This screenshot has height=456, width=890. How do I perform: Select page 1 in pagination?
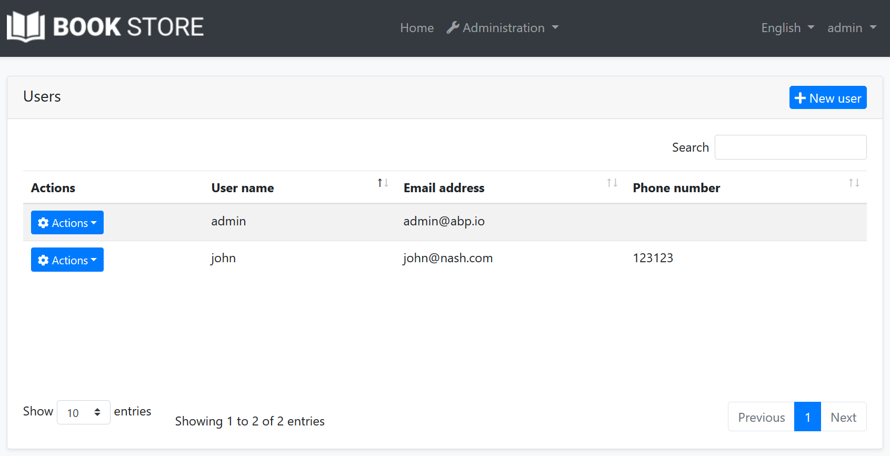(x=807, y=417)
